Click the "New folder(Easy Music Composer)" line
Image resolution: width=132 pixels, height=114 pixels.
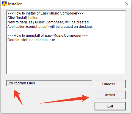48,22
